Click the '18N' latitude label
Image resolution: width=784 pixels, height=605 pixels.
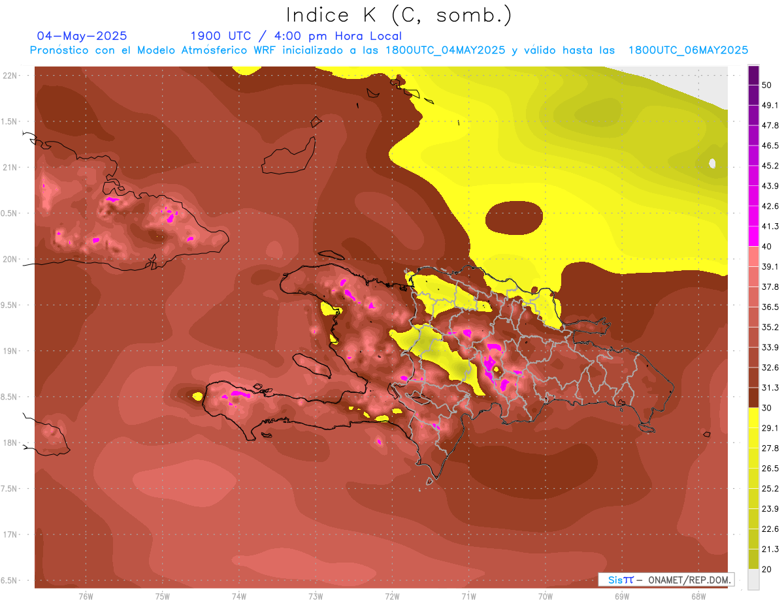click(x=10, y=442)
